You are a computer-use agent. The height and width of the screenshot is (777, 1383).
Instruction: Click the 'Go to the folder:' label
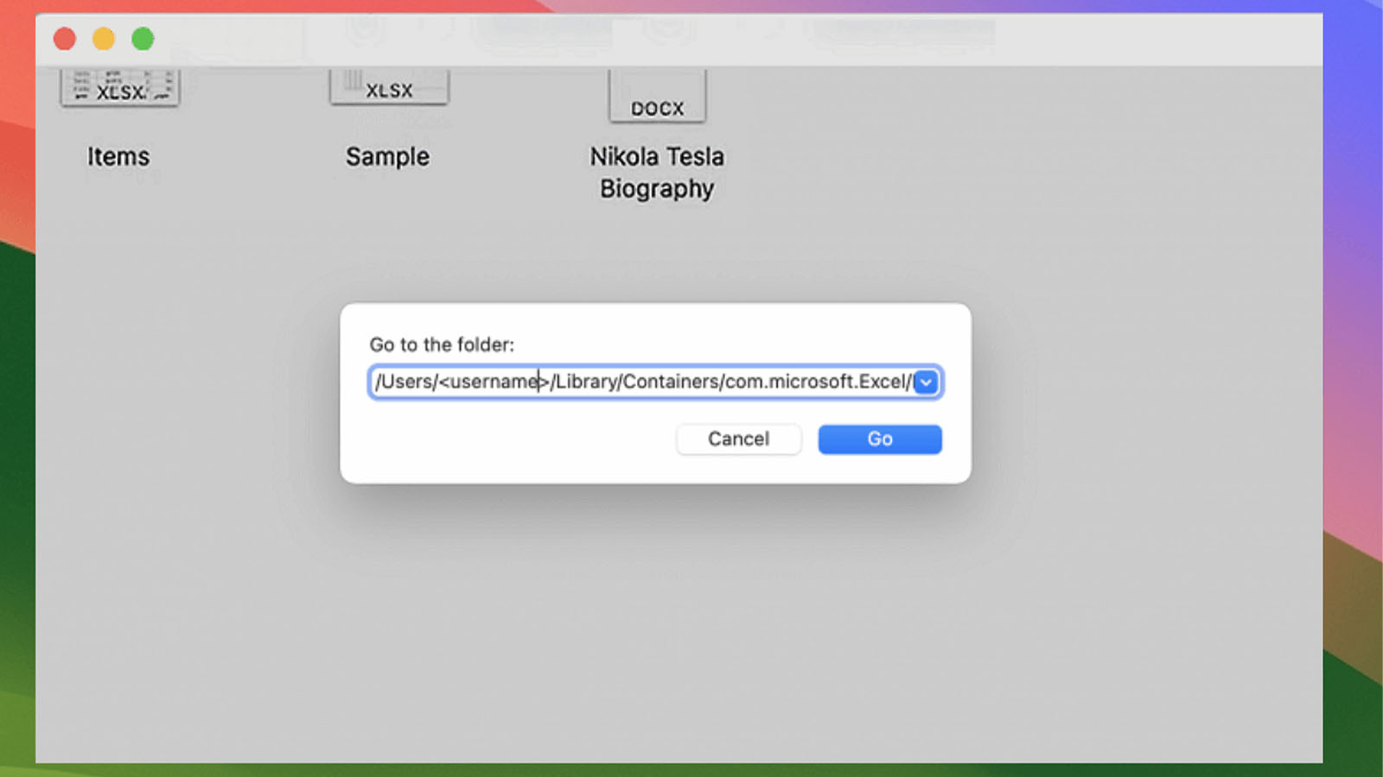tap(442, 344)
